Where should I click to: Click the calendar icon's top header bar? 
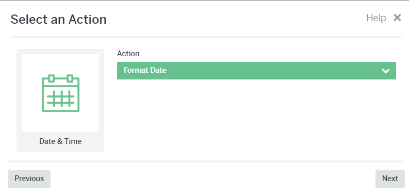(60, 82)
